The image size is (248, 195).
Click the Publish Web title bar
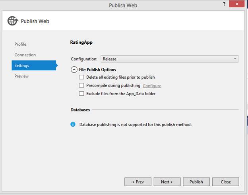124,5
